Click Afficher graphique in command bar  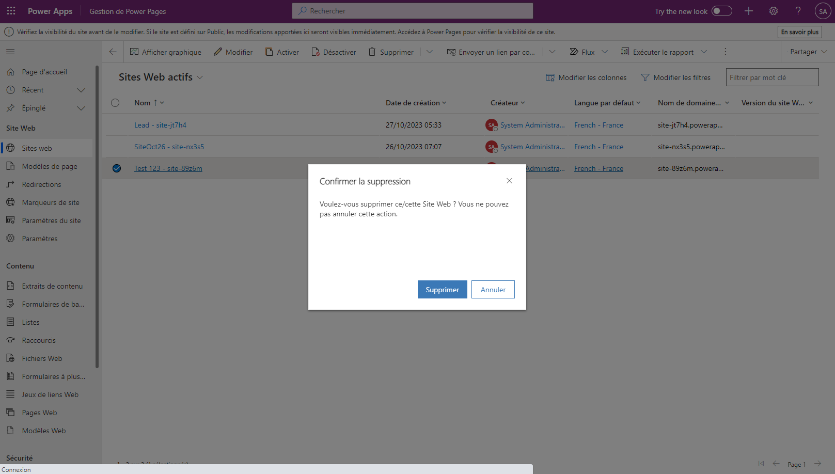point(166,52)
